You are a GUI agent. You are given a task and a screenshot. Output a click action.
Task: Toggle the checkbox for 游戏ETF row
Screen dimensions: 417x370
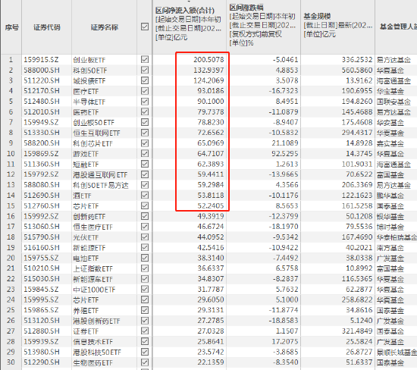point(145,153)
